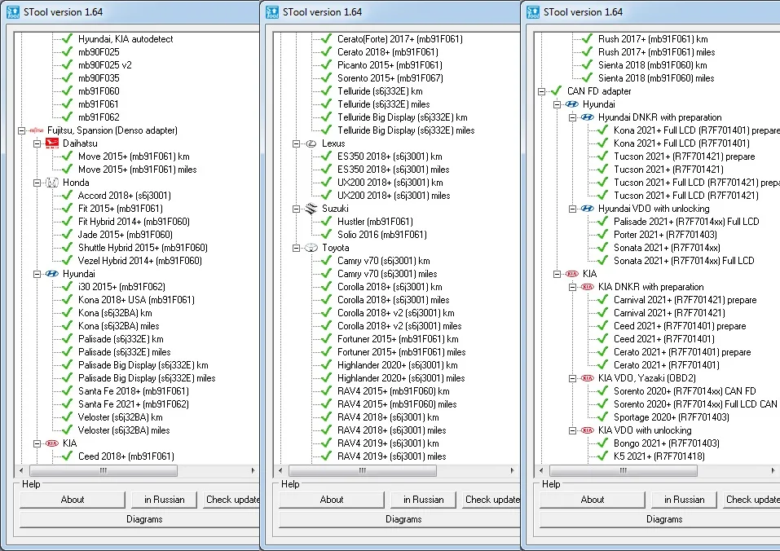Collapse the Lexus tree node
Screen dimensions: 780x551
pos(296,143)
